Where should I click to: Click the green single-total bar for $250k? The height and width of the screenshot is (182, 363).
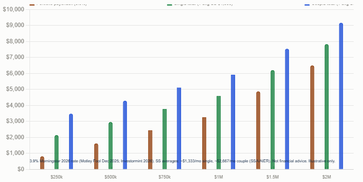pyautogui.click(x=56, y=152)
